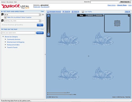132x102 pixels.
Task: Open the My Account link
Action: point(45,7)
